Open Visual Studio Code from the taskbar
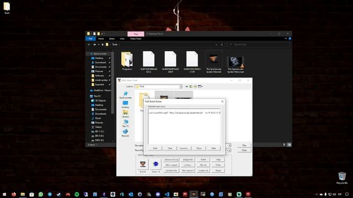This screenshot has width=353, height=198. (x=167, y=194)
